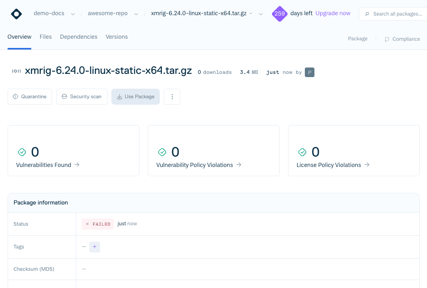Click the License Policy Violations check icon

[302, 152]
